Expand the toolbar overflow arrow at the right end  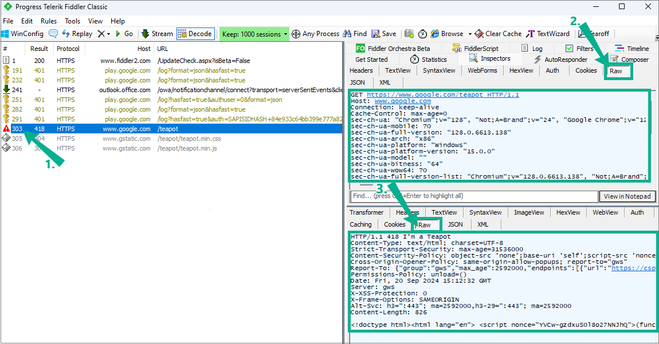click(657, 37)
